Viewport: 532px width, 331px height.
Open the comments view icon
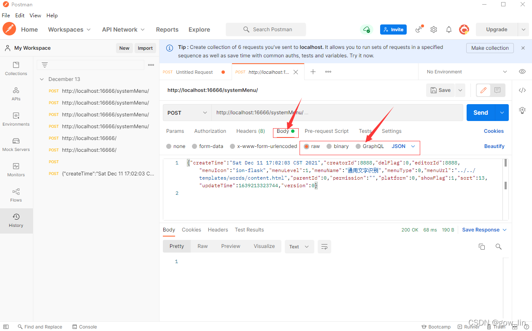pyautogui.click(x=497, y=90)
